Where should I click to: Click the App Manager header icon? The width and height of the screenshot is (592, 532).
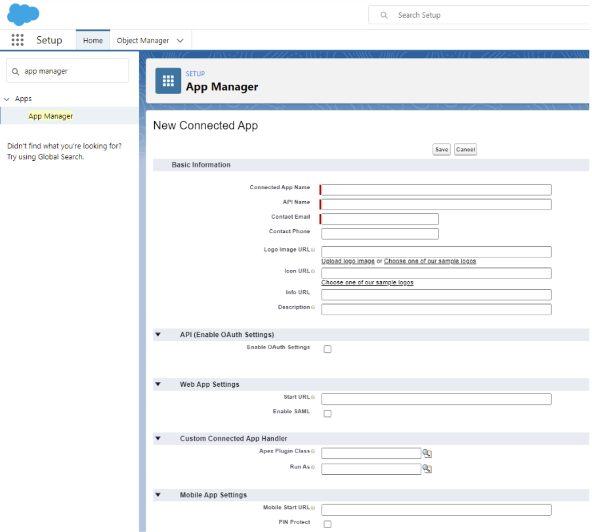pos(168,81)
